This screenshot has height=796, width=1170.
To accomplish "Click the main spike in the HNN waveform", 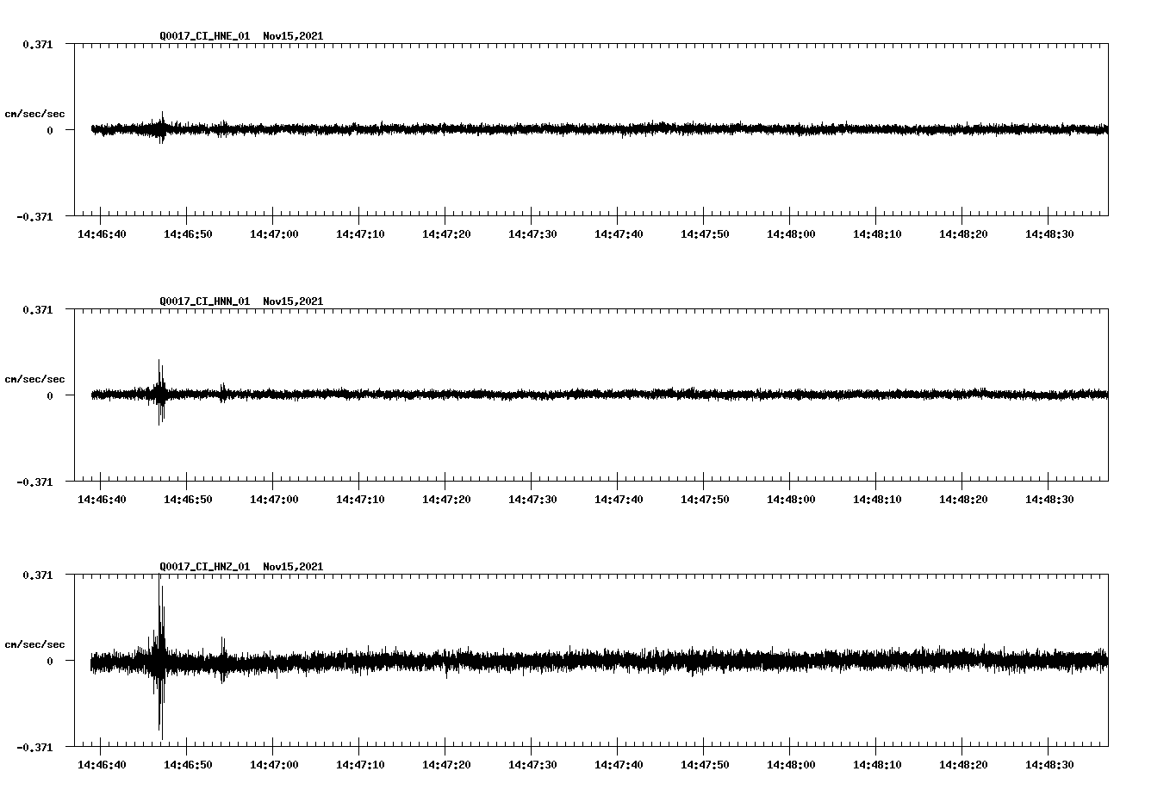I will click(160, 393).
